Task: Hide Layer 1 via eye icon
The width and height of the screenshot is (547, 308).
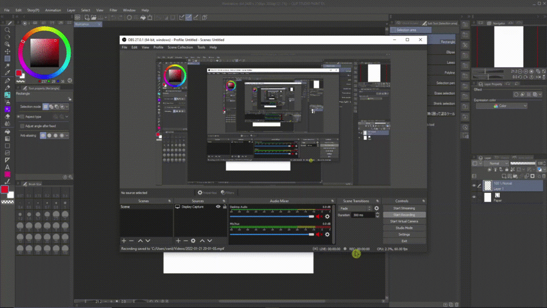Action: tap(473, 186)
